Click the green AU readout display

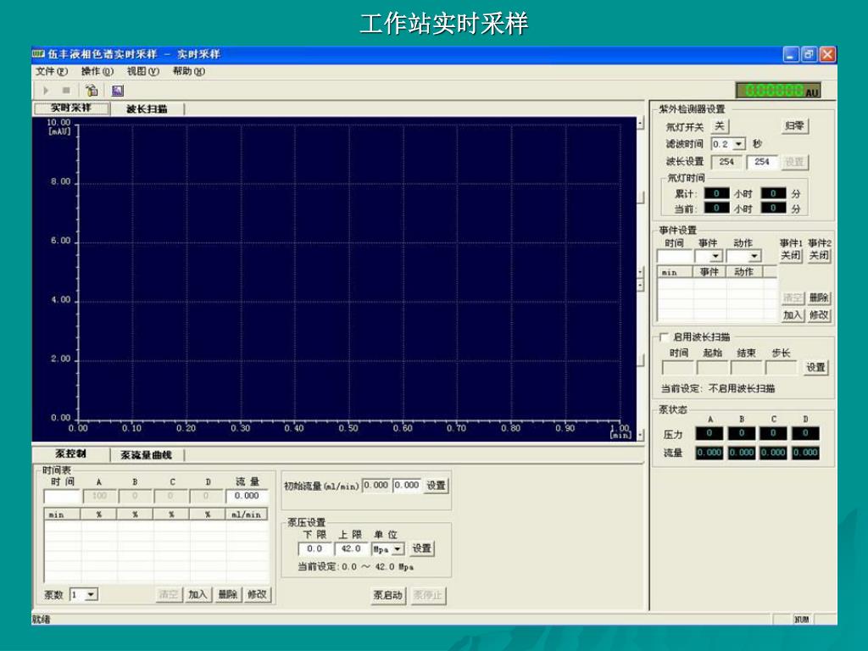(x=778, y=90)
